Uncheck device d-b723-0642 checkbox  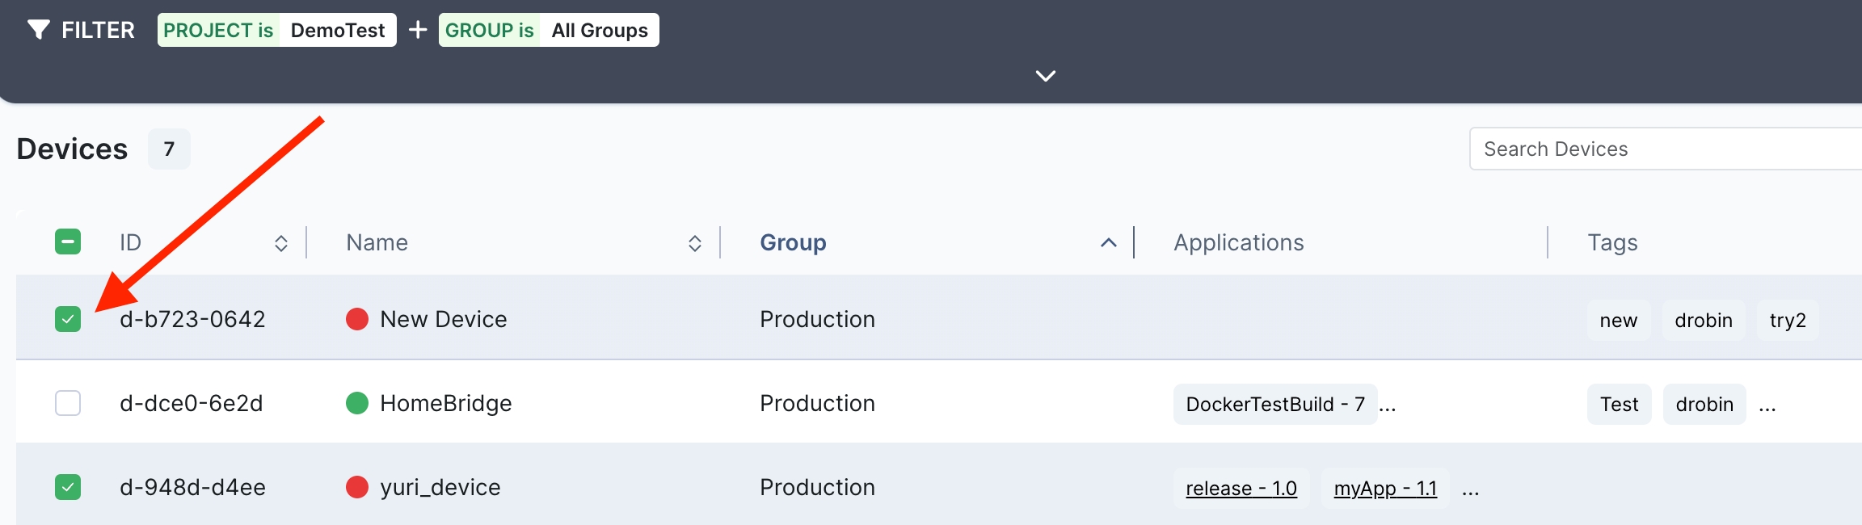click(x=68, y=319)
